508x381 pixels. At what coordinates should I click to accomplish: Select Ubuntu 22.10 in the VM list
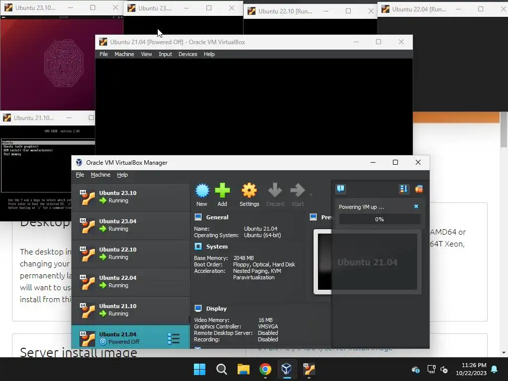tap(130, 254)
